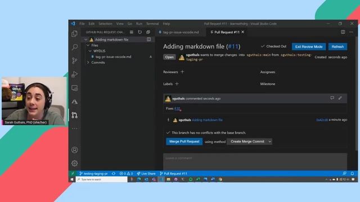Click Pull Request #11 in status bar

(174, 173)
